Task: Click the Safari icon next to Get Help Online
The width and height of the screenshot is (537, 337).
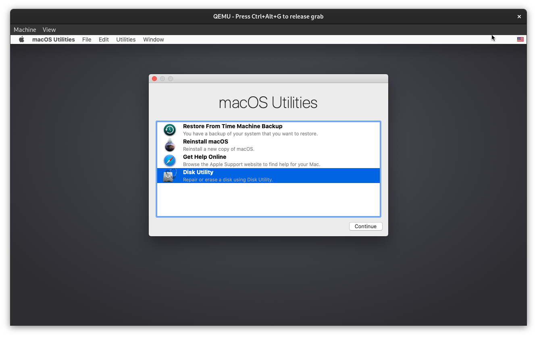Action: click(170, 160)
